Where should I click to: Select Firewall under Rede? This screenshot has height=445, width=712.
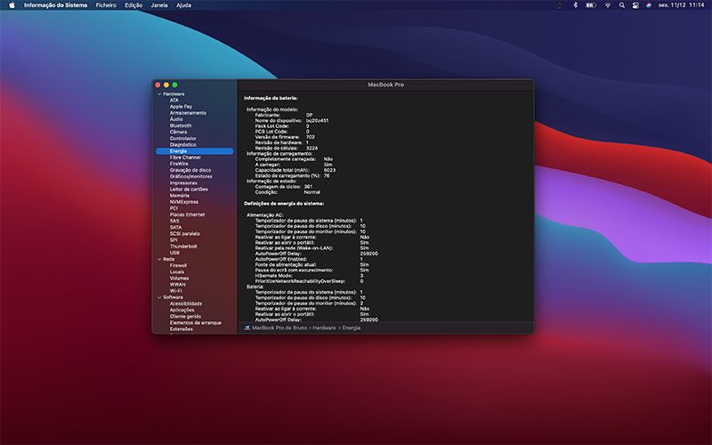pyautogui.click(x=178, y=265)
